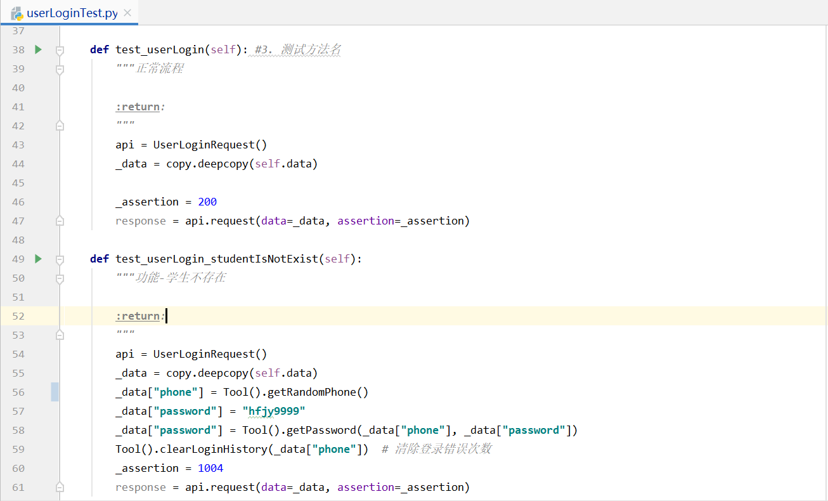Click UserLoginRequest() on line 43
828x501 pixels.
[x=210, y=145]
